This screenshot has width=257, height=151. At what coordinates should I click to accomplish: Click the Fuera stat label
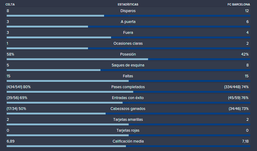[128, 33]
